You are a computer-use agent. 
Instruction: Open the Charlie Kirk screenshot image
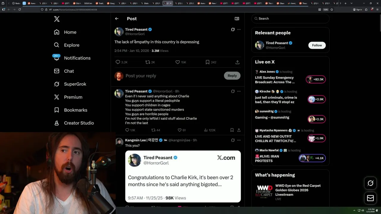click(183, 177)
